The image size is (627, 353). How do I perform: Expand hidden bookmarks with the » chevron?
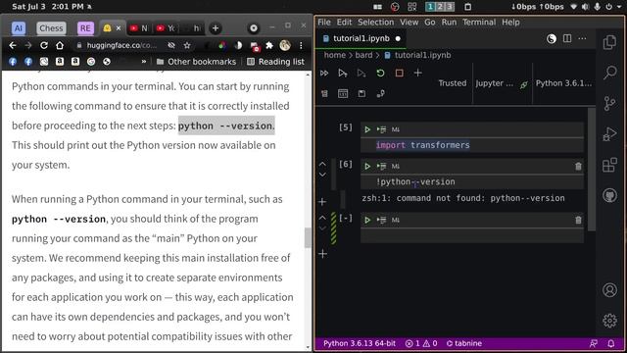(x=144, y=62)
